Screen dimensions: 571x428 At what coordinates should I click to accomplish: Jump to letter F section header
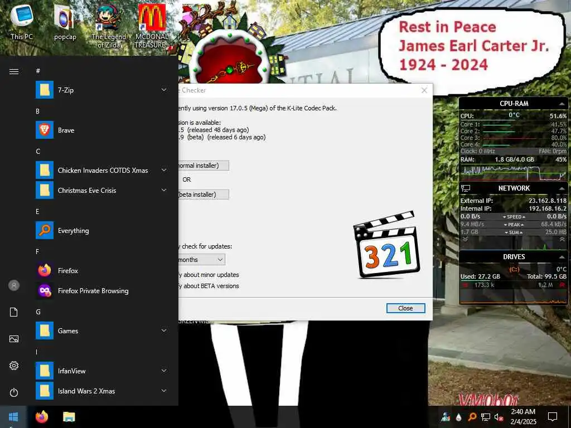[x=37, y=251]
